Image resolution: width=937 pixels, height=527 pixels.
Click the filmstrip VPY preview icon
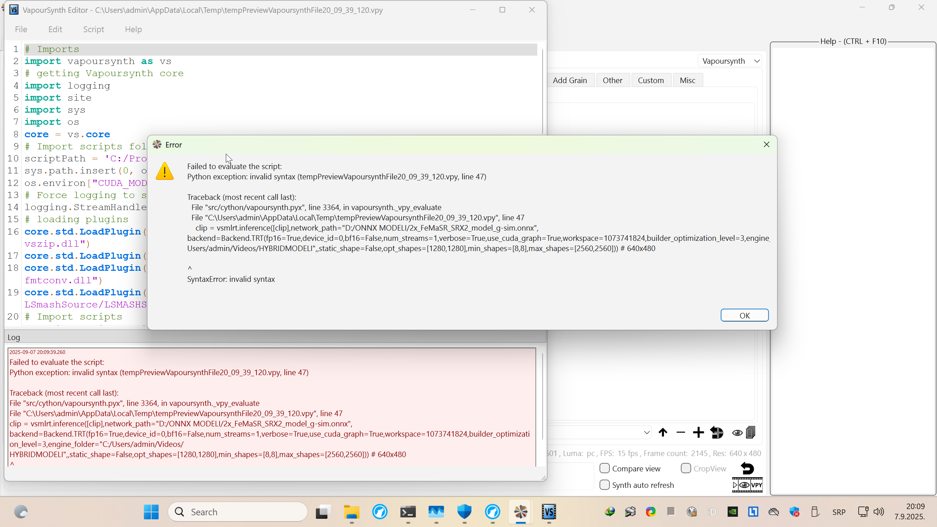747,485
